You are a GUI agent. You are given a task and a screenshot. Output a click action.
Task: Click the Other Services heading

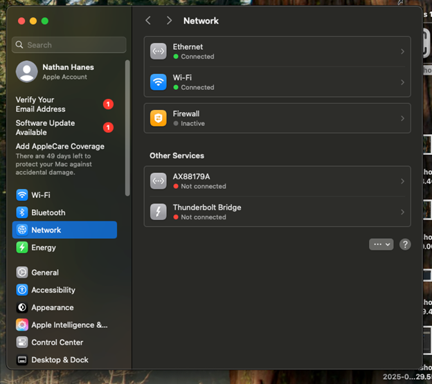pos(177,156)
